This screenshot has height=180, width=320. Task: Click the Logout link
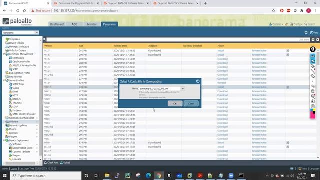(x=14, y=169)
